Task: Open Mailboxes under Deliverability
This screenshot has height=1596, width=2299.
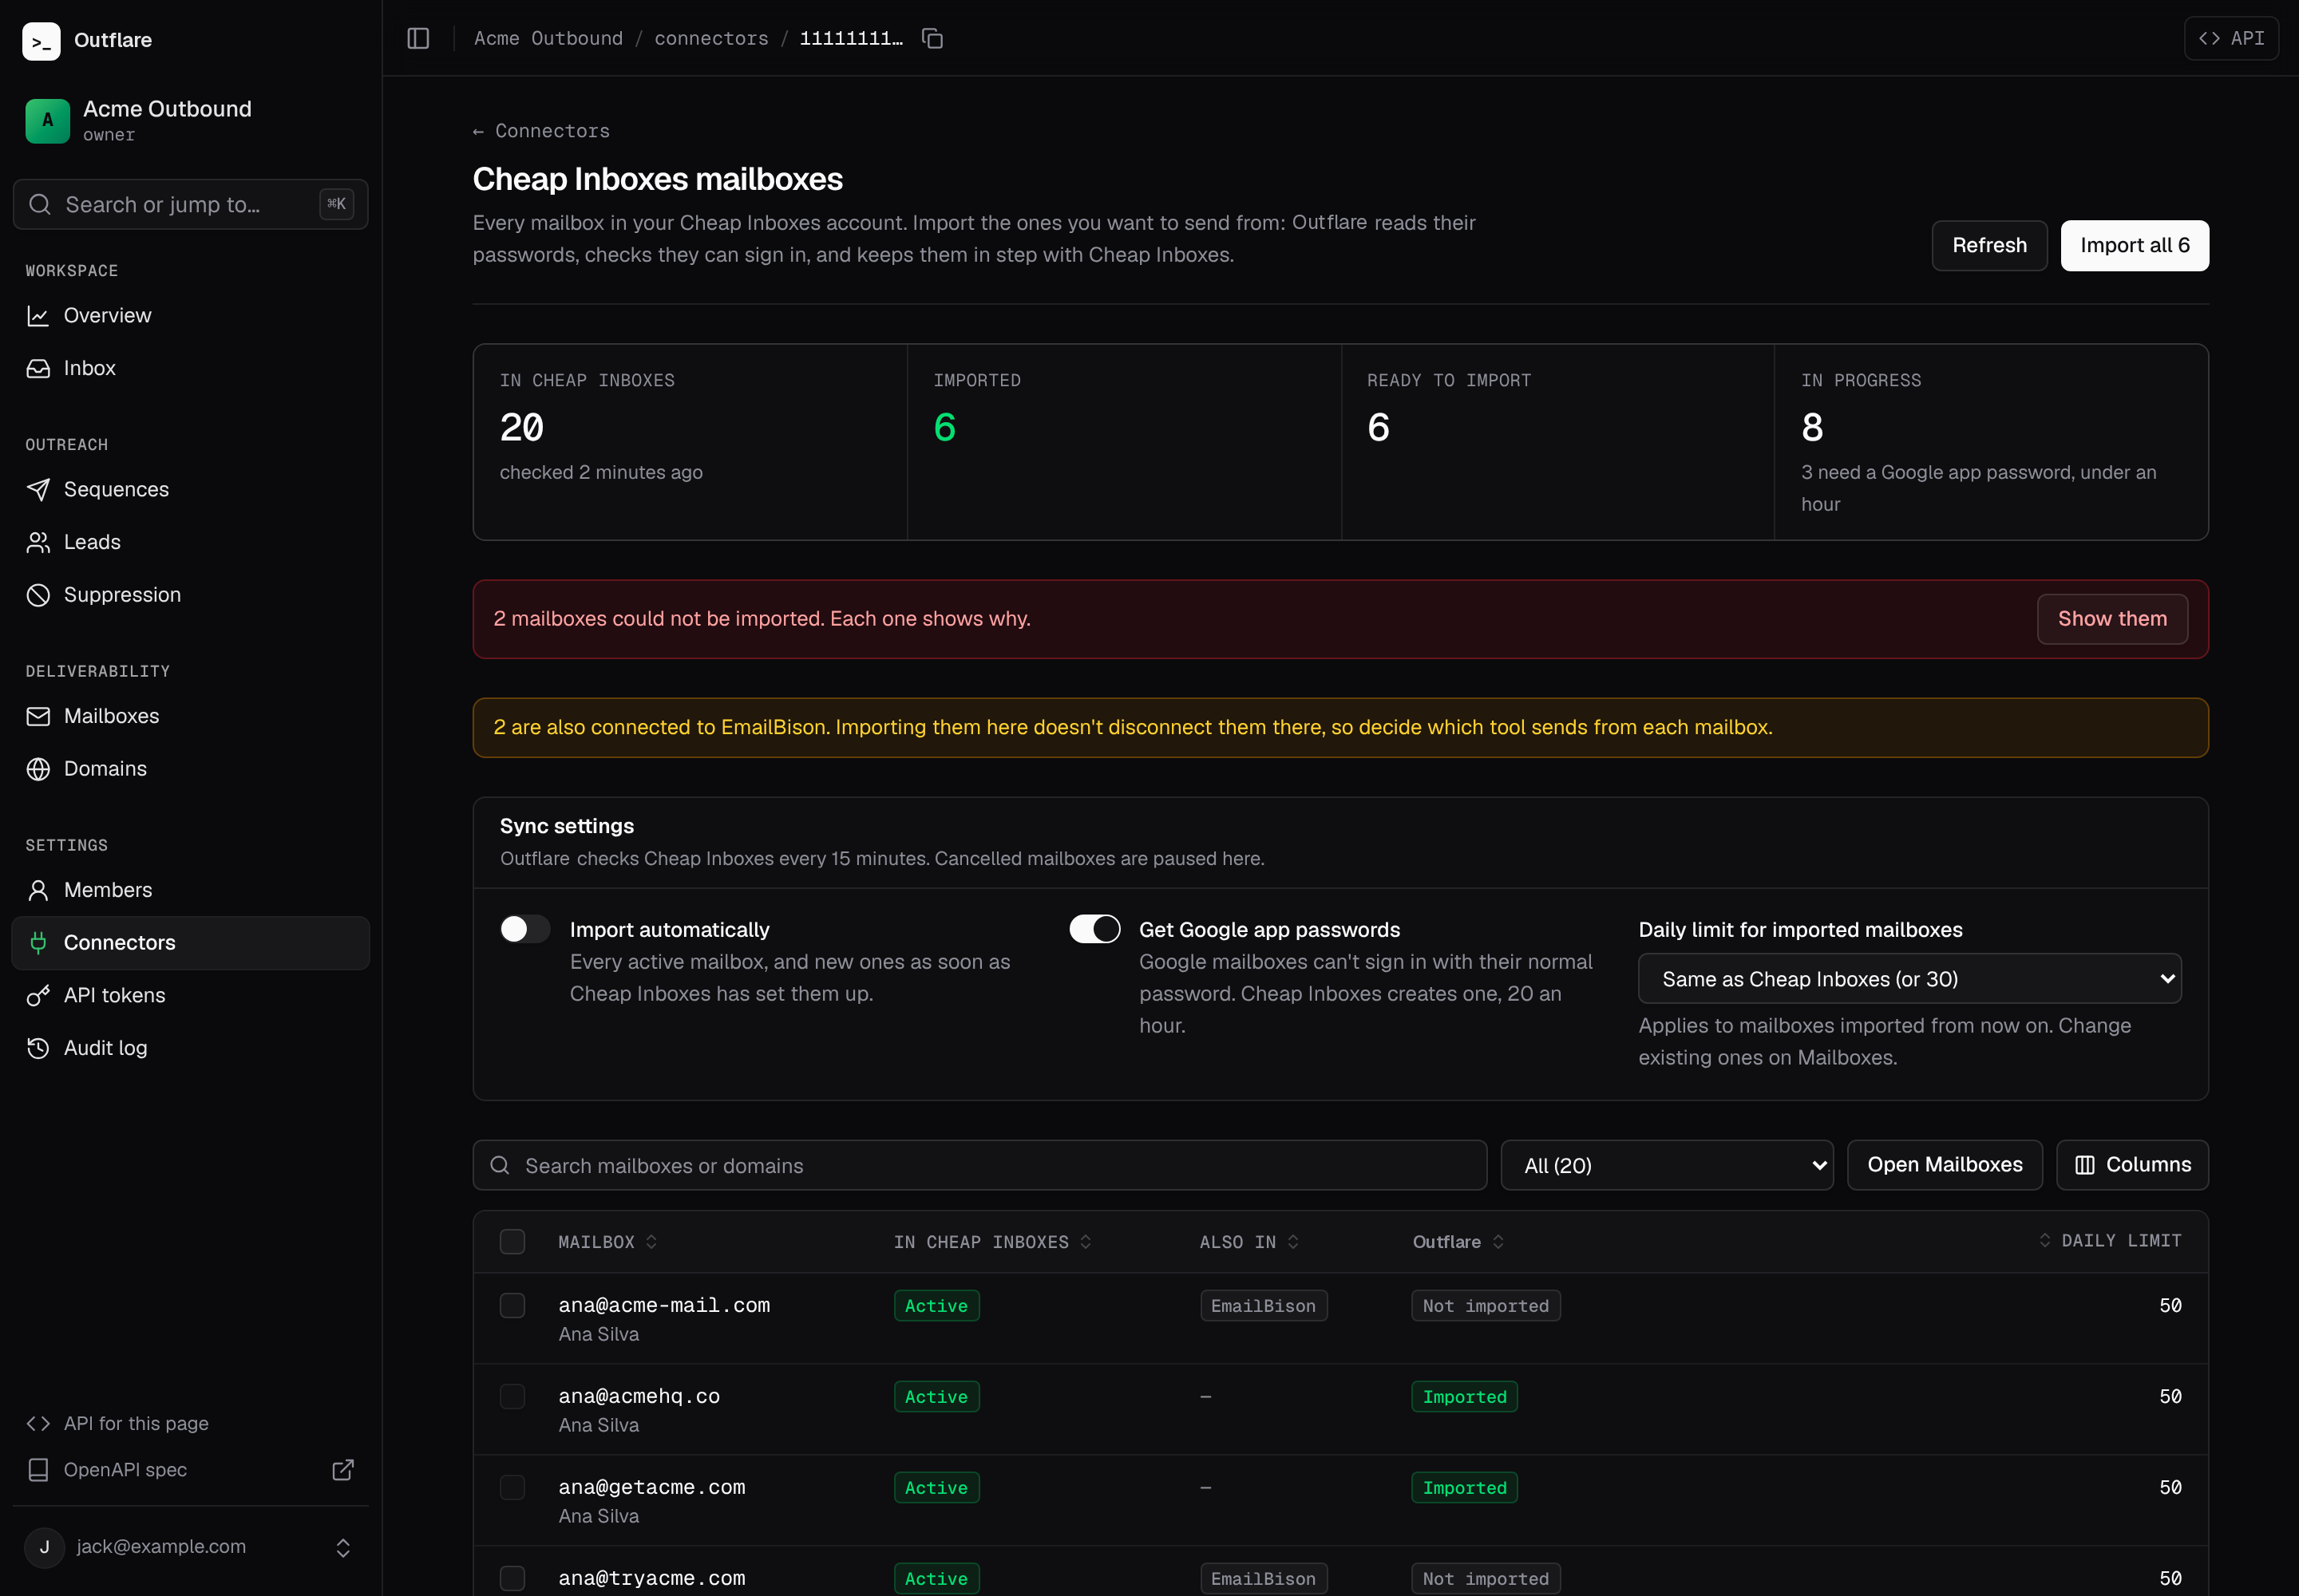Action: click(190, 716)
